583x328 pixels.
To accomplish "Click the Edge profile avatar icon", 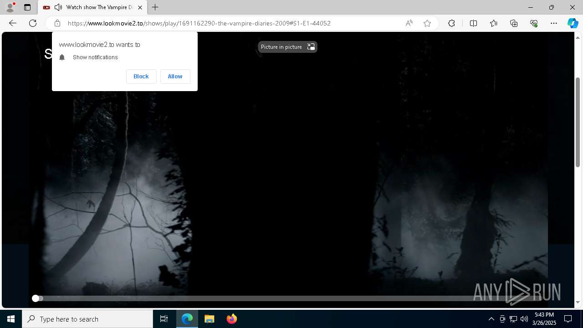I will pyautogui.click(x=10, y=7).
